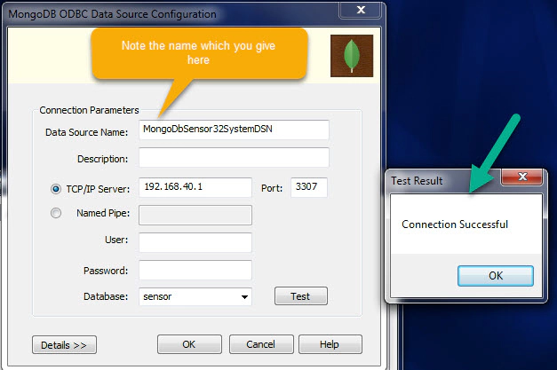Open the Database dropdown list
The height and width of the screenshot is (370, 557).
(x=244, y=296)
